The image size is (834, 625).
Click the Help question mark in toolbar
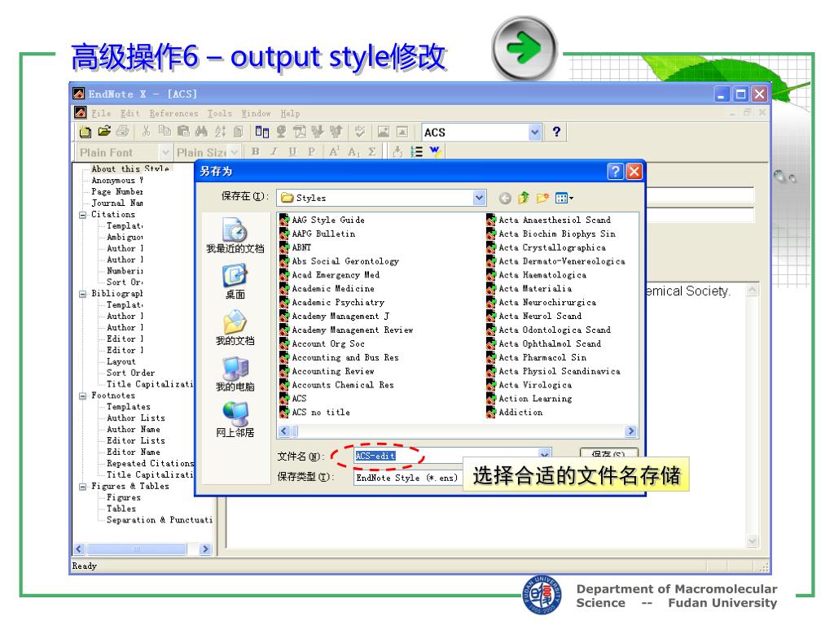pos(556,132)
